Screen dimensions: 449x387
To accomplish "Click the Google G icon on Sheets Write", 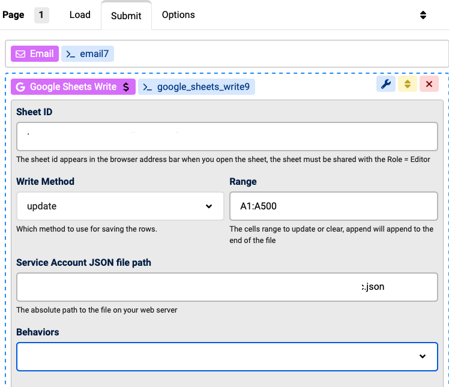I will pos(20,87).
